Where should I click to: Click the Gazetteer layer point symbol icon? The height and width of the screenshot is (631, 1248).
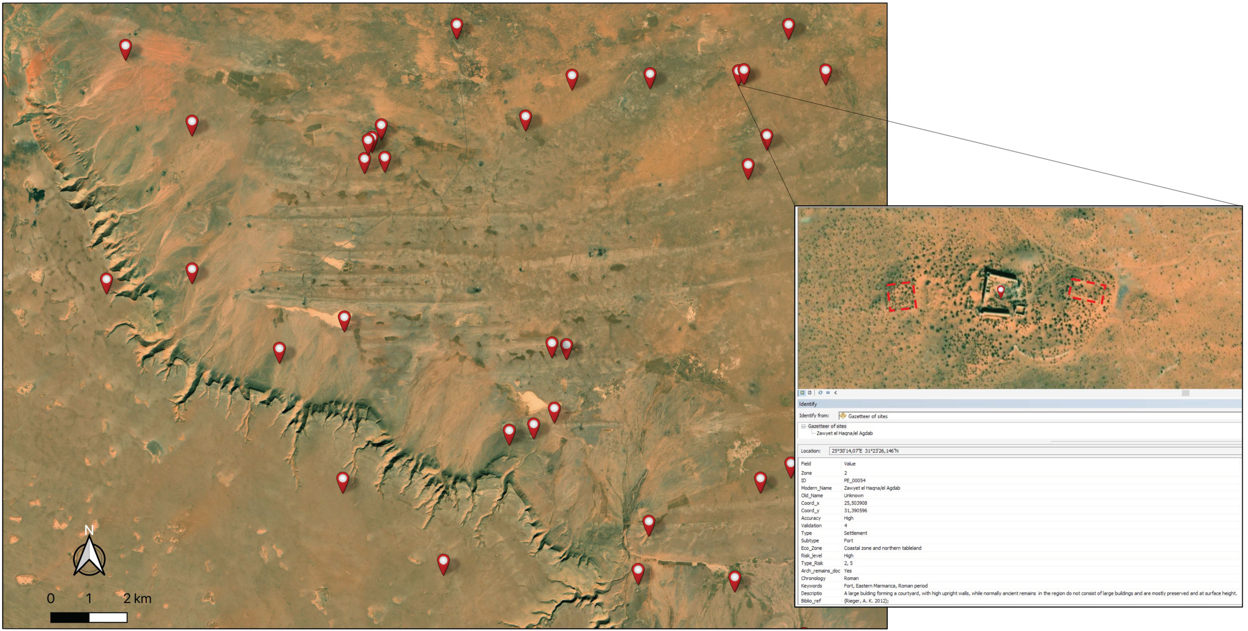[843, 416]
